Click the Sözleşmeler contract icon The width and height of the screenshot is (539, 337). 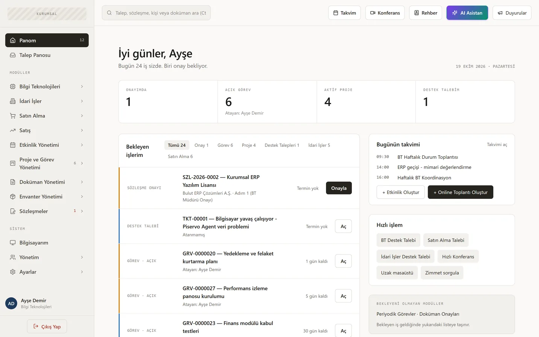[13, 211]
